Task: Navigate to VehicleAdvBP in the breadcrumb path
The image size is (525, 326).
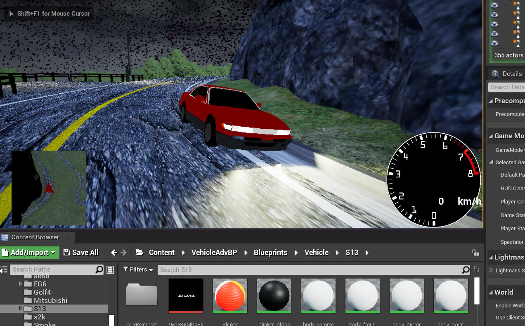Action: (x=214, y=253)
